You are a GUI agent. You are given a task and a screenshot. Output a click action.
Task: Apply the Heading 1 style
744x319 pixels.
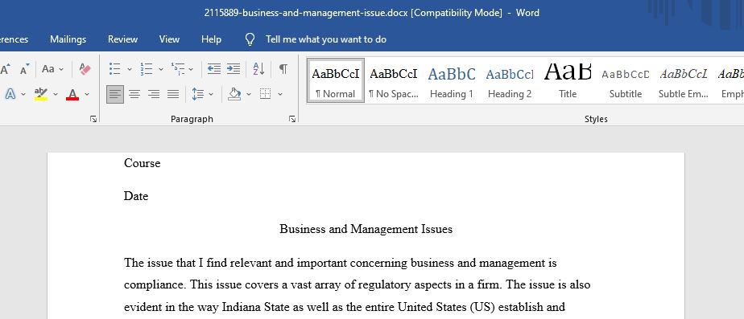[x=451, y=80]
